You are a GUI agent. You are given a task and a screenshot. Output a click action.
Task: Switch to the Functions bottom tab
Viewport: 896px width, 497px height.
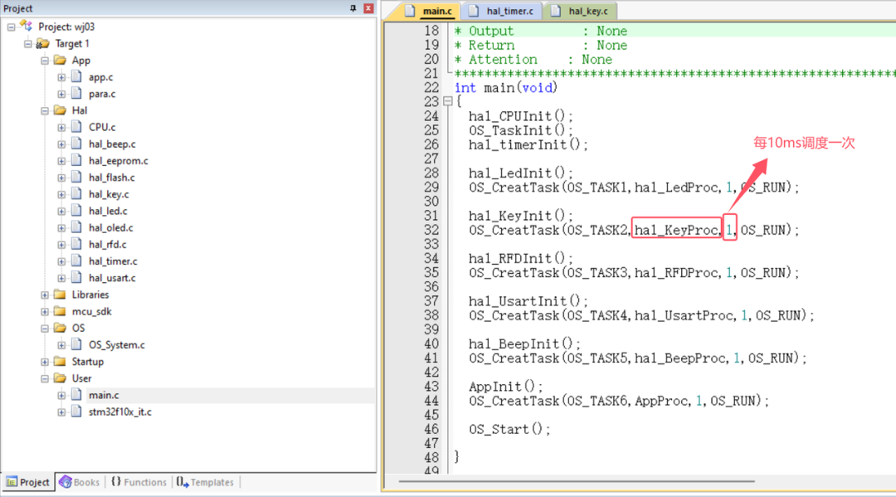(x=139, y=482)
